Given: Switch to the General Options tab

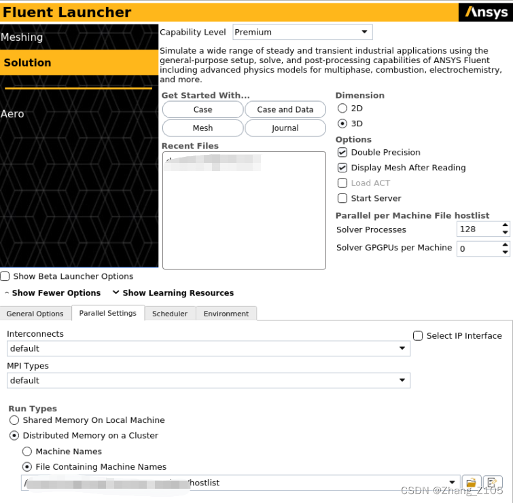Looking at the screenshot, I should click(x=35, y=314).
